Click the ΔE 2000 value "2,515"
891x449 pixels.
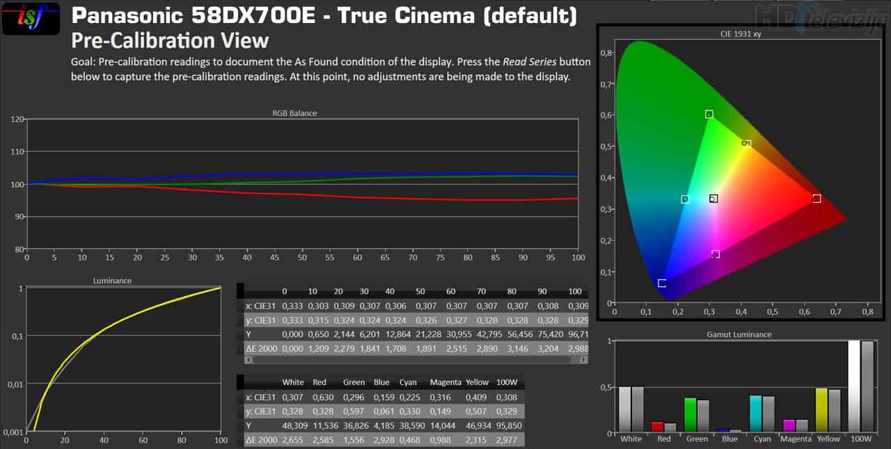(x=457, y=347)
